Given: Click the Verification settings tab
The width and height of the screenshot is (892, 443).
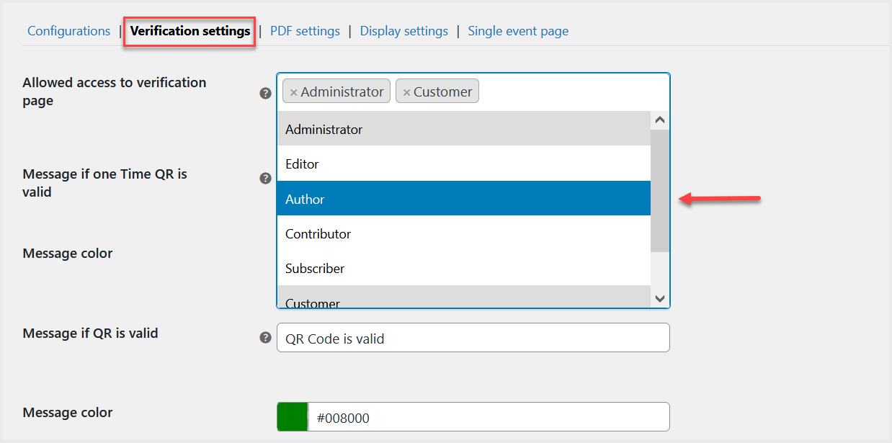Looking at the screenshot, I should 190,31.
